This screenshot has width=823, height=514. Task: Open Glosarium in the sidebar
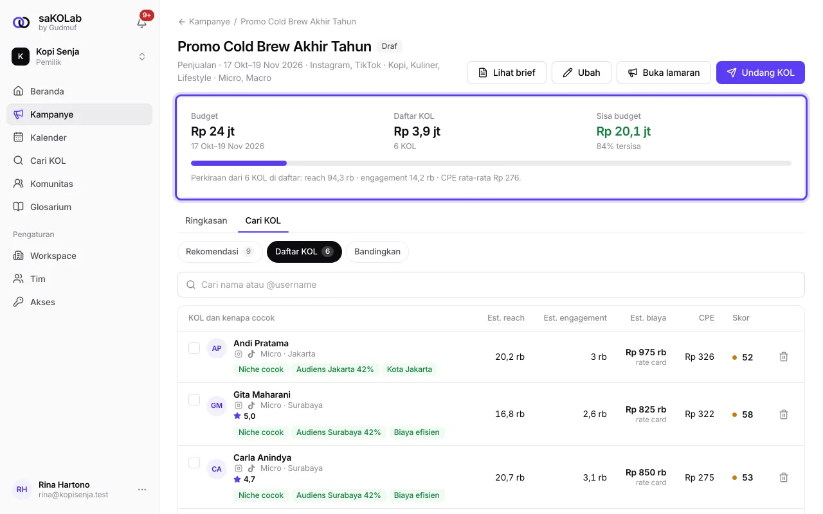tap(80, 207)
